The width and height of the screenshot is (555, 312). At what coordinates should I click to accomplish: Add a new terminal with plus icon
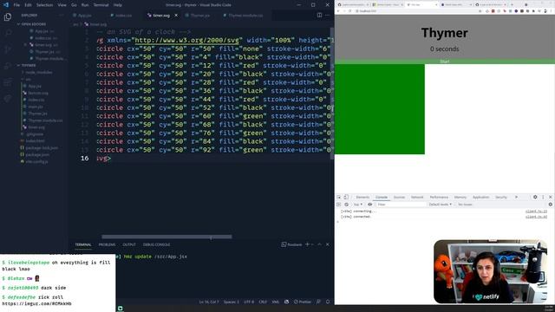click(x=307, y=244)
